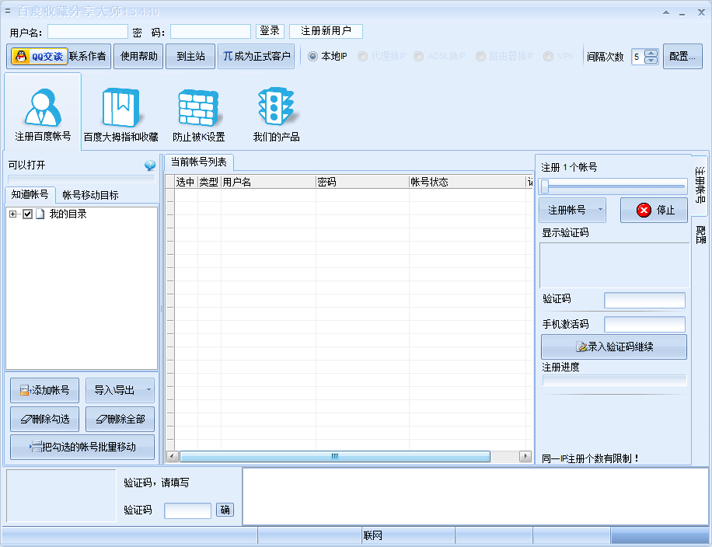Toggle the 我的目录 checkbox
This screenshot has height=547, width=712.
pos(28,214)
